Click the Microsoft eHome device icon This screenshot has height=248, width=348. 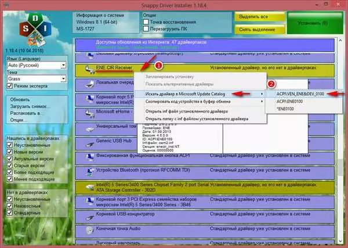pos(90,114)
